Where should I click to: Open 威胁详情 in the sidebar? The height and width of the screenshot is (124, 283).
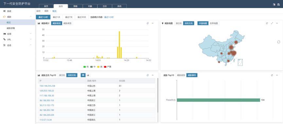point(11,28)
